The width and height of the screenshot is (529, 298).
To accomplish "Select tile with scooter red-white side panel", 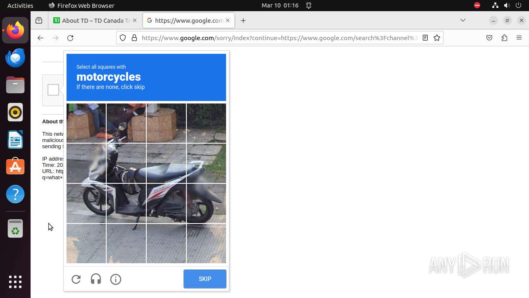I will 167,204.
